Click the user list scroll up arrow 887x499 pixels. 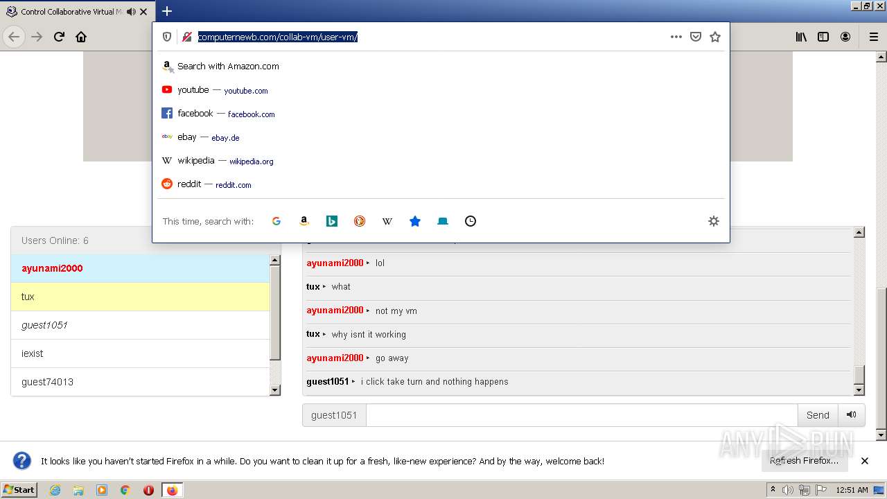(x=275, y=260)
